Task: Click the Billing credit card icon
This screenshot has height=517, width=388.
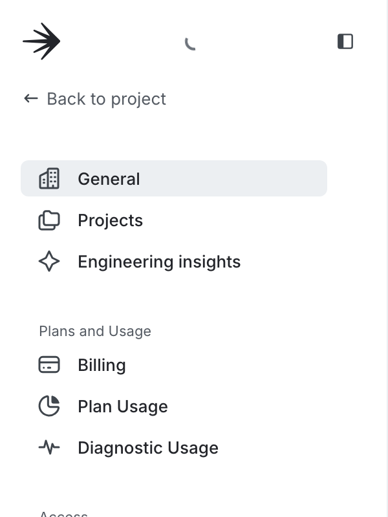Action: tap(49, 364)
